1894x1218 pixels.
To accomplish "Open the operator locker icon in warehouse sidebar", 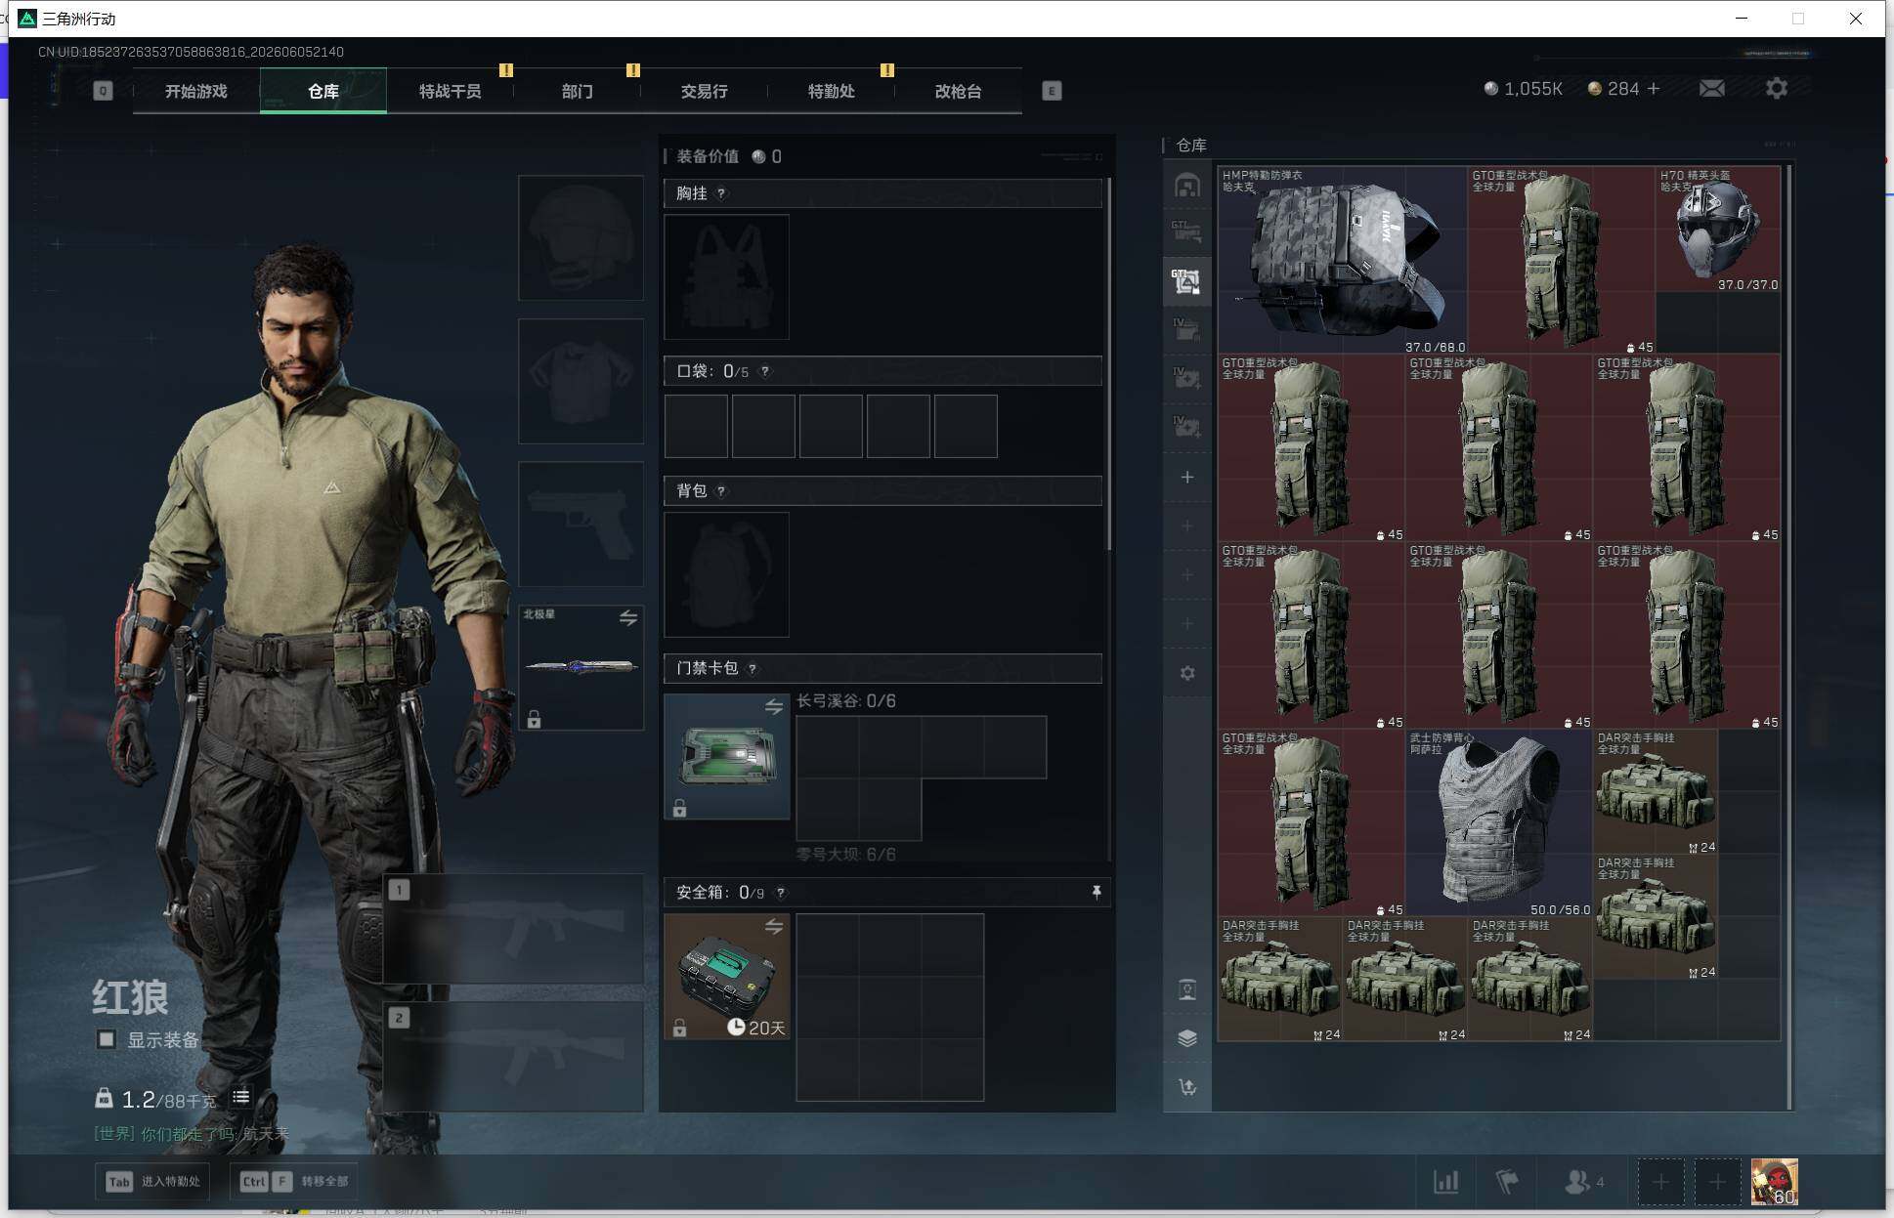I will point(1187,989).
